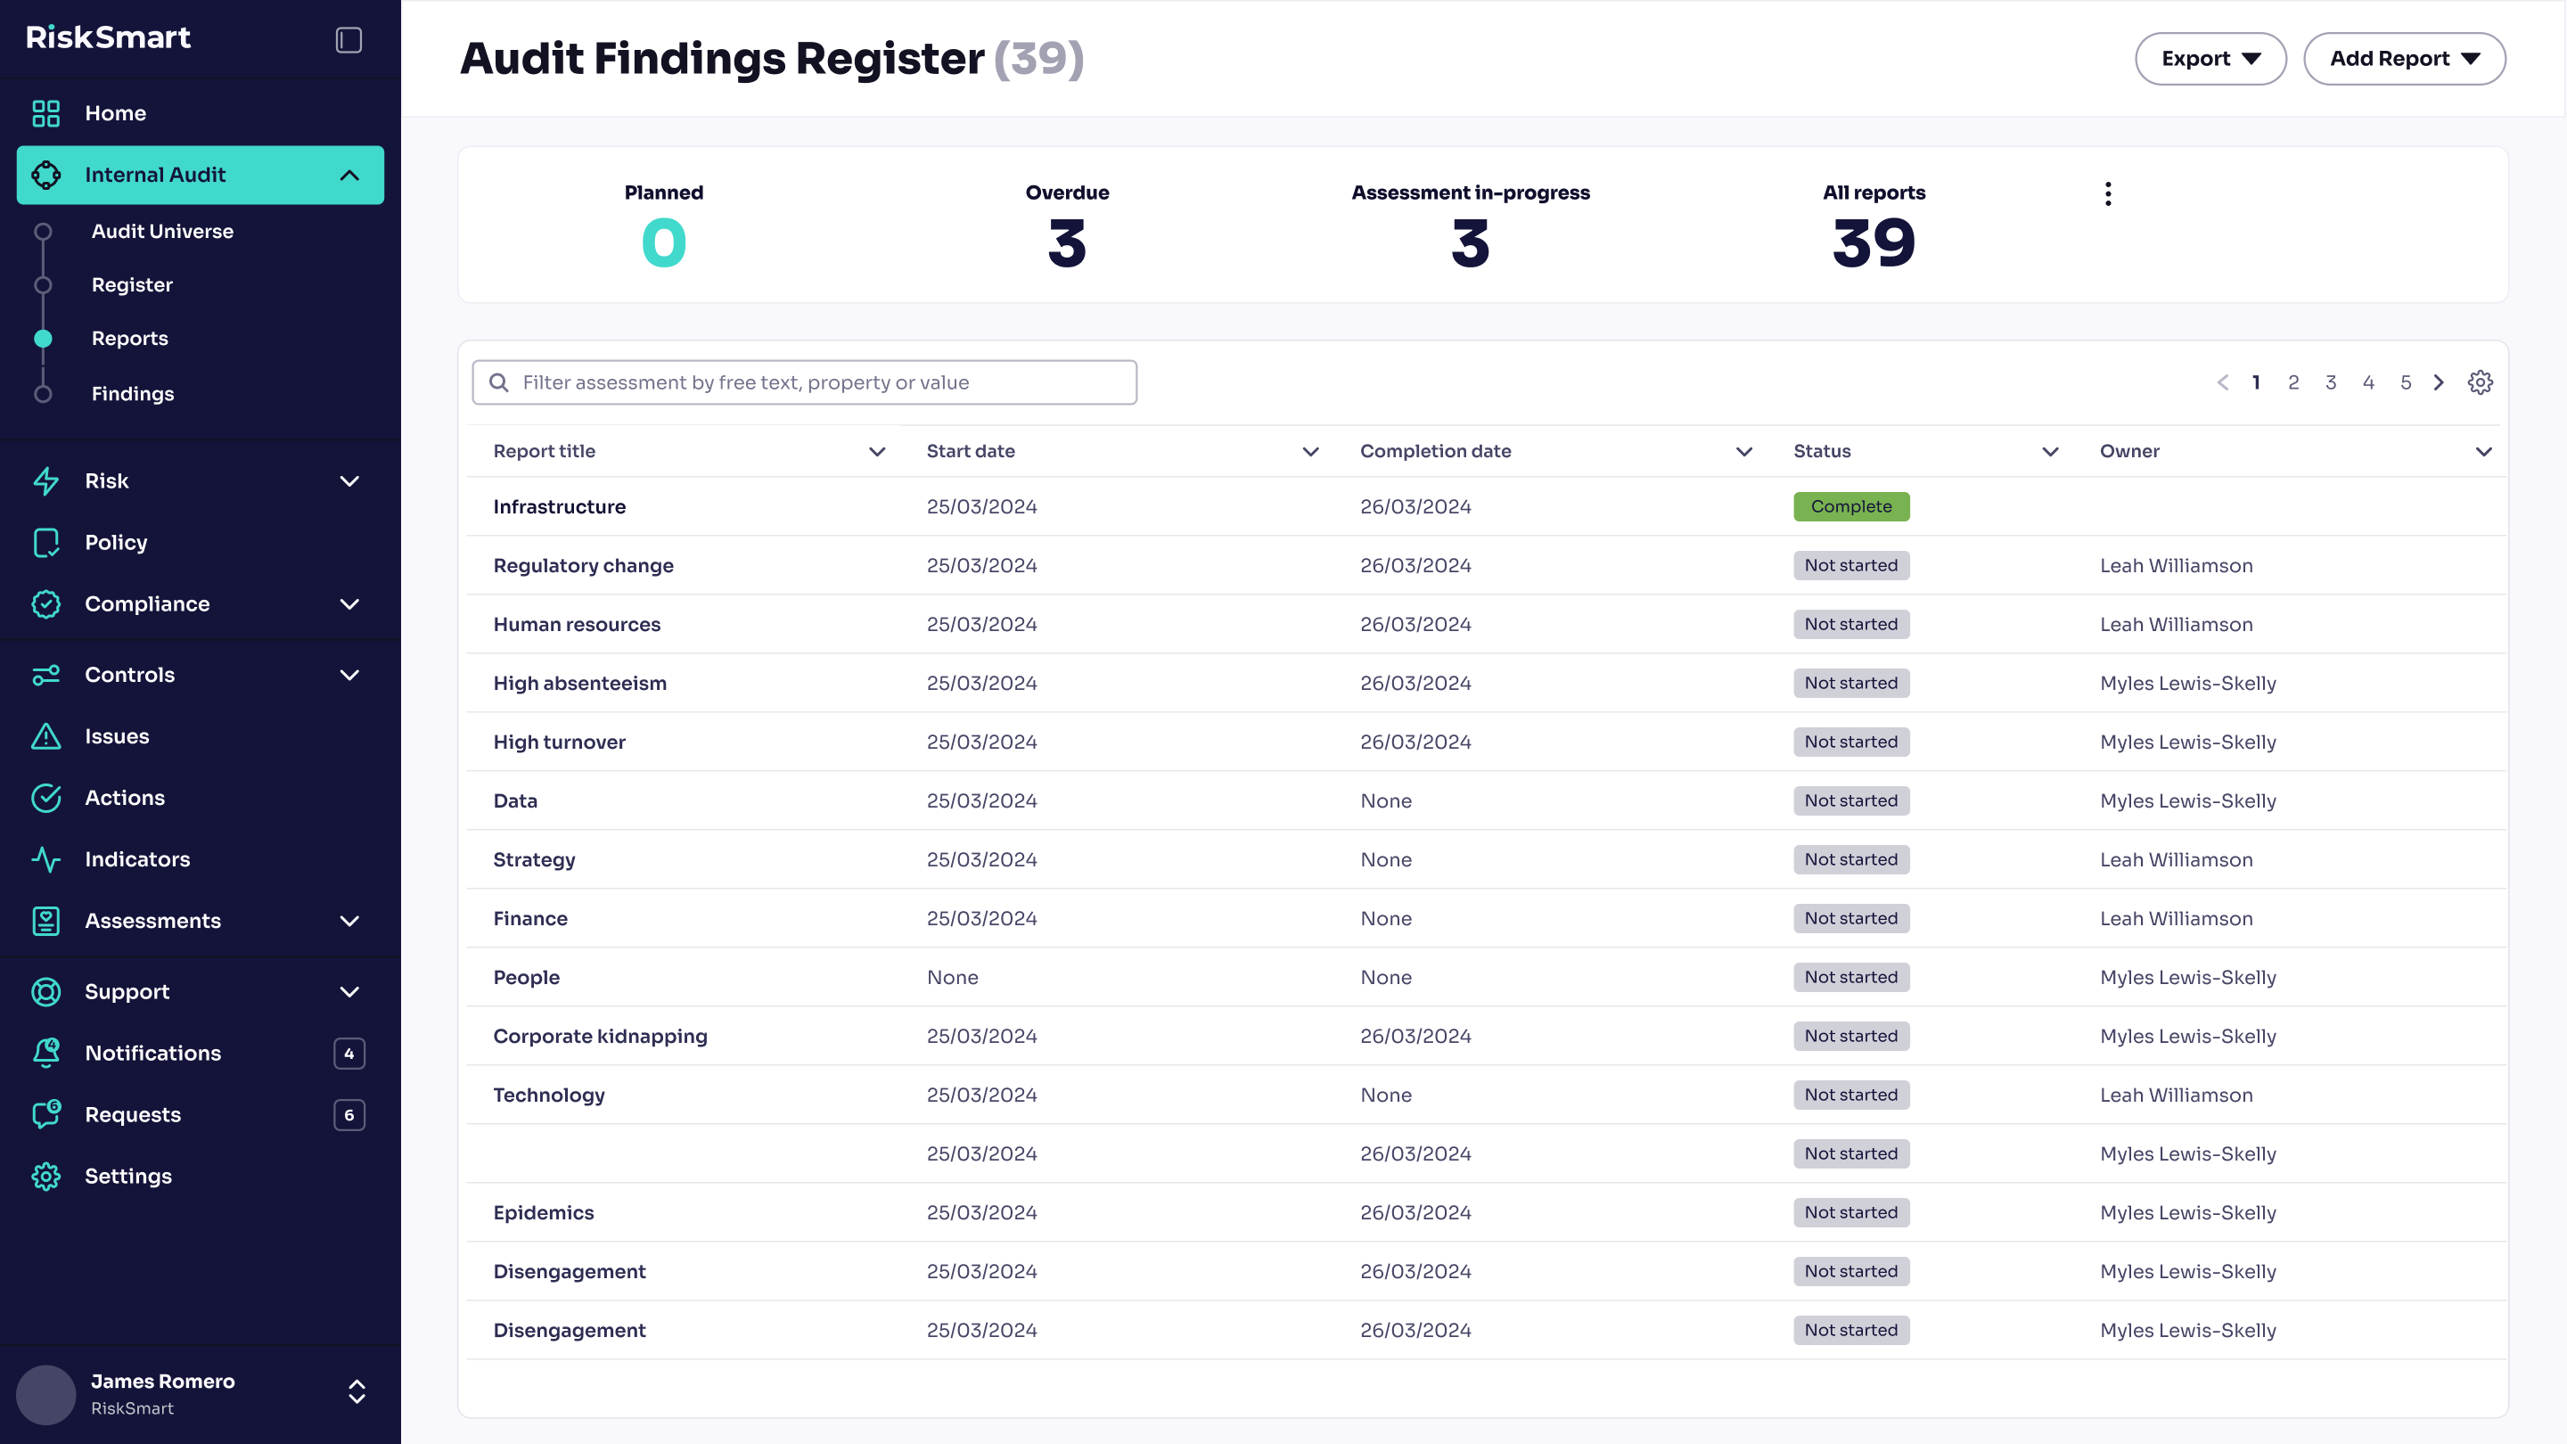Screen dimensions: 2567x1444
Task: Toggle the column settings gear icon
Action: point(2481,382)
